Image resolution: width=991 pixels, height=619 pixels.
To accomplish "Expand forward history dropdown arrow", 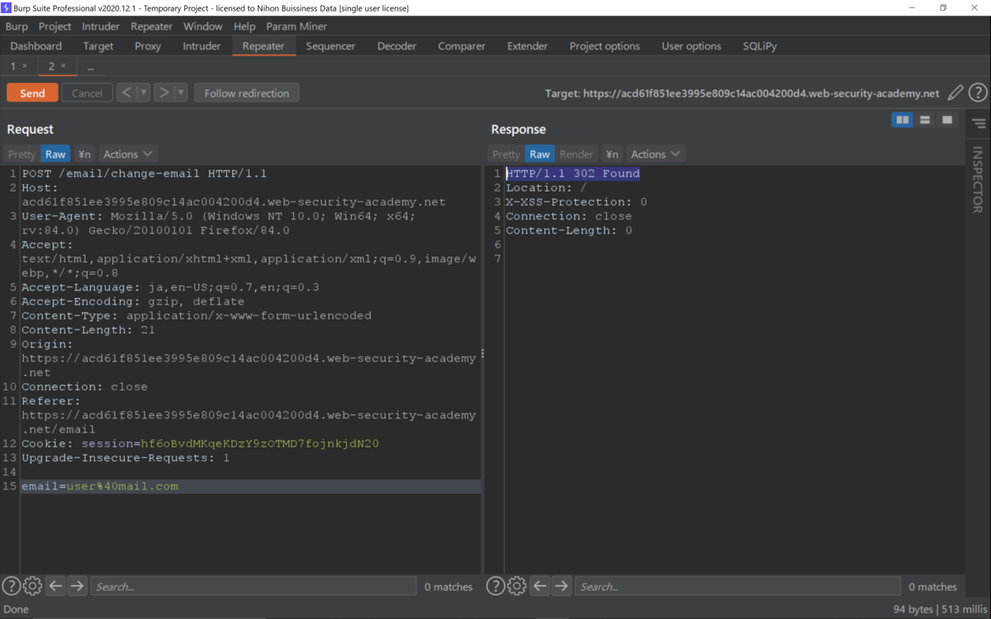I will [181, 93].
